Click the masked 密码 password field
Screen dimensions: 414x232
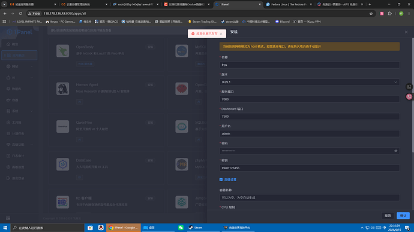[x=310, y=151]
